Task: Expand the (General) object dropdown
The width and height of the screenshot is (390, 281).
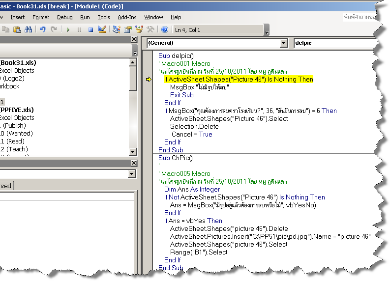Action: tap(283, 43)
